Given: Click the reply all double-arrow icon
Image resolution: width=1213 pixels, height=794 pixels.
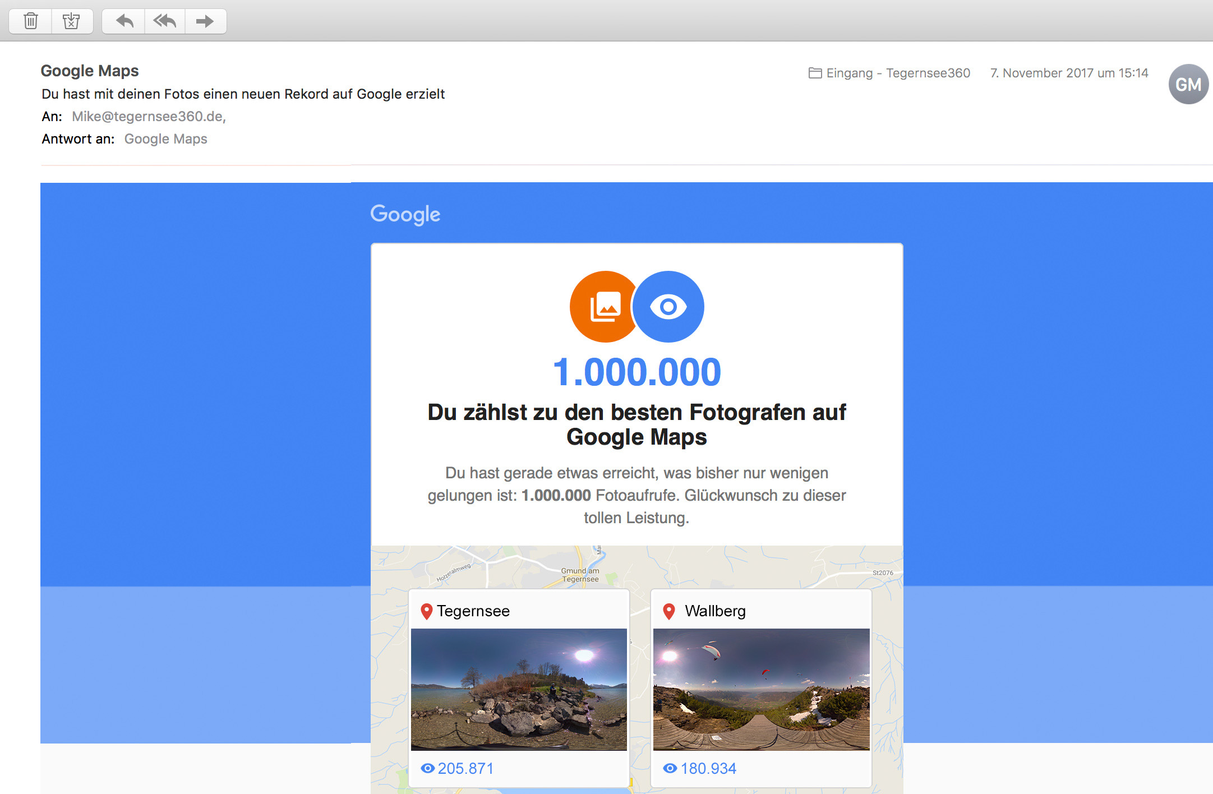Looking at the screenshot, I should (165, 21).
